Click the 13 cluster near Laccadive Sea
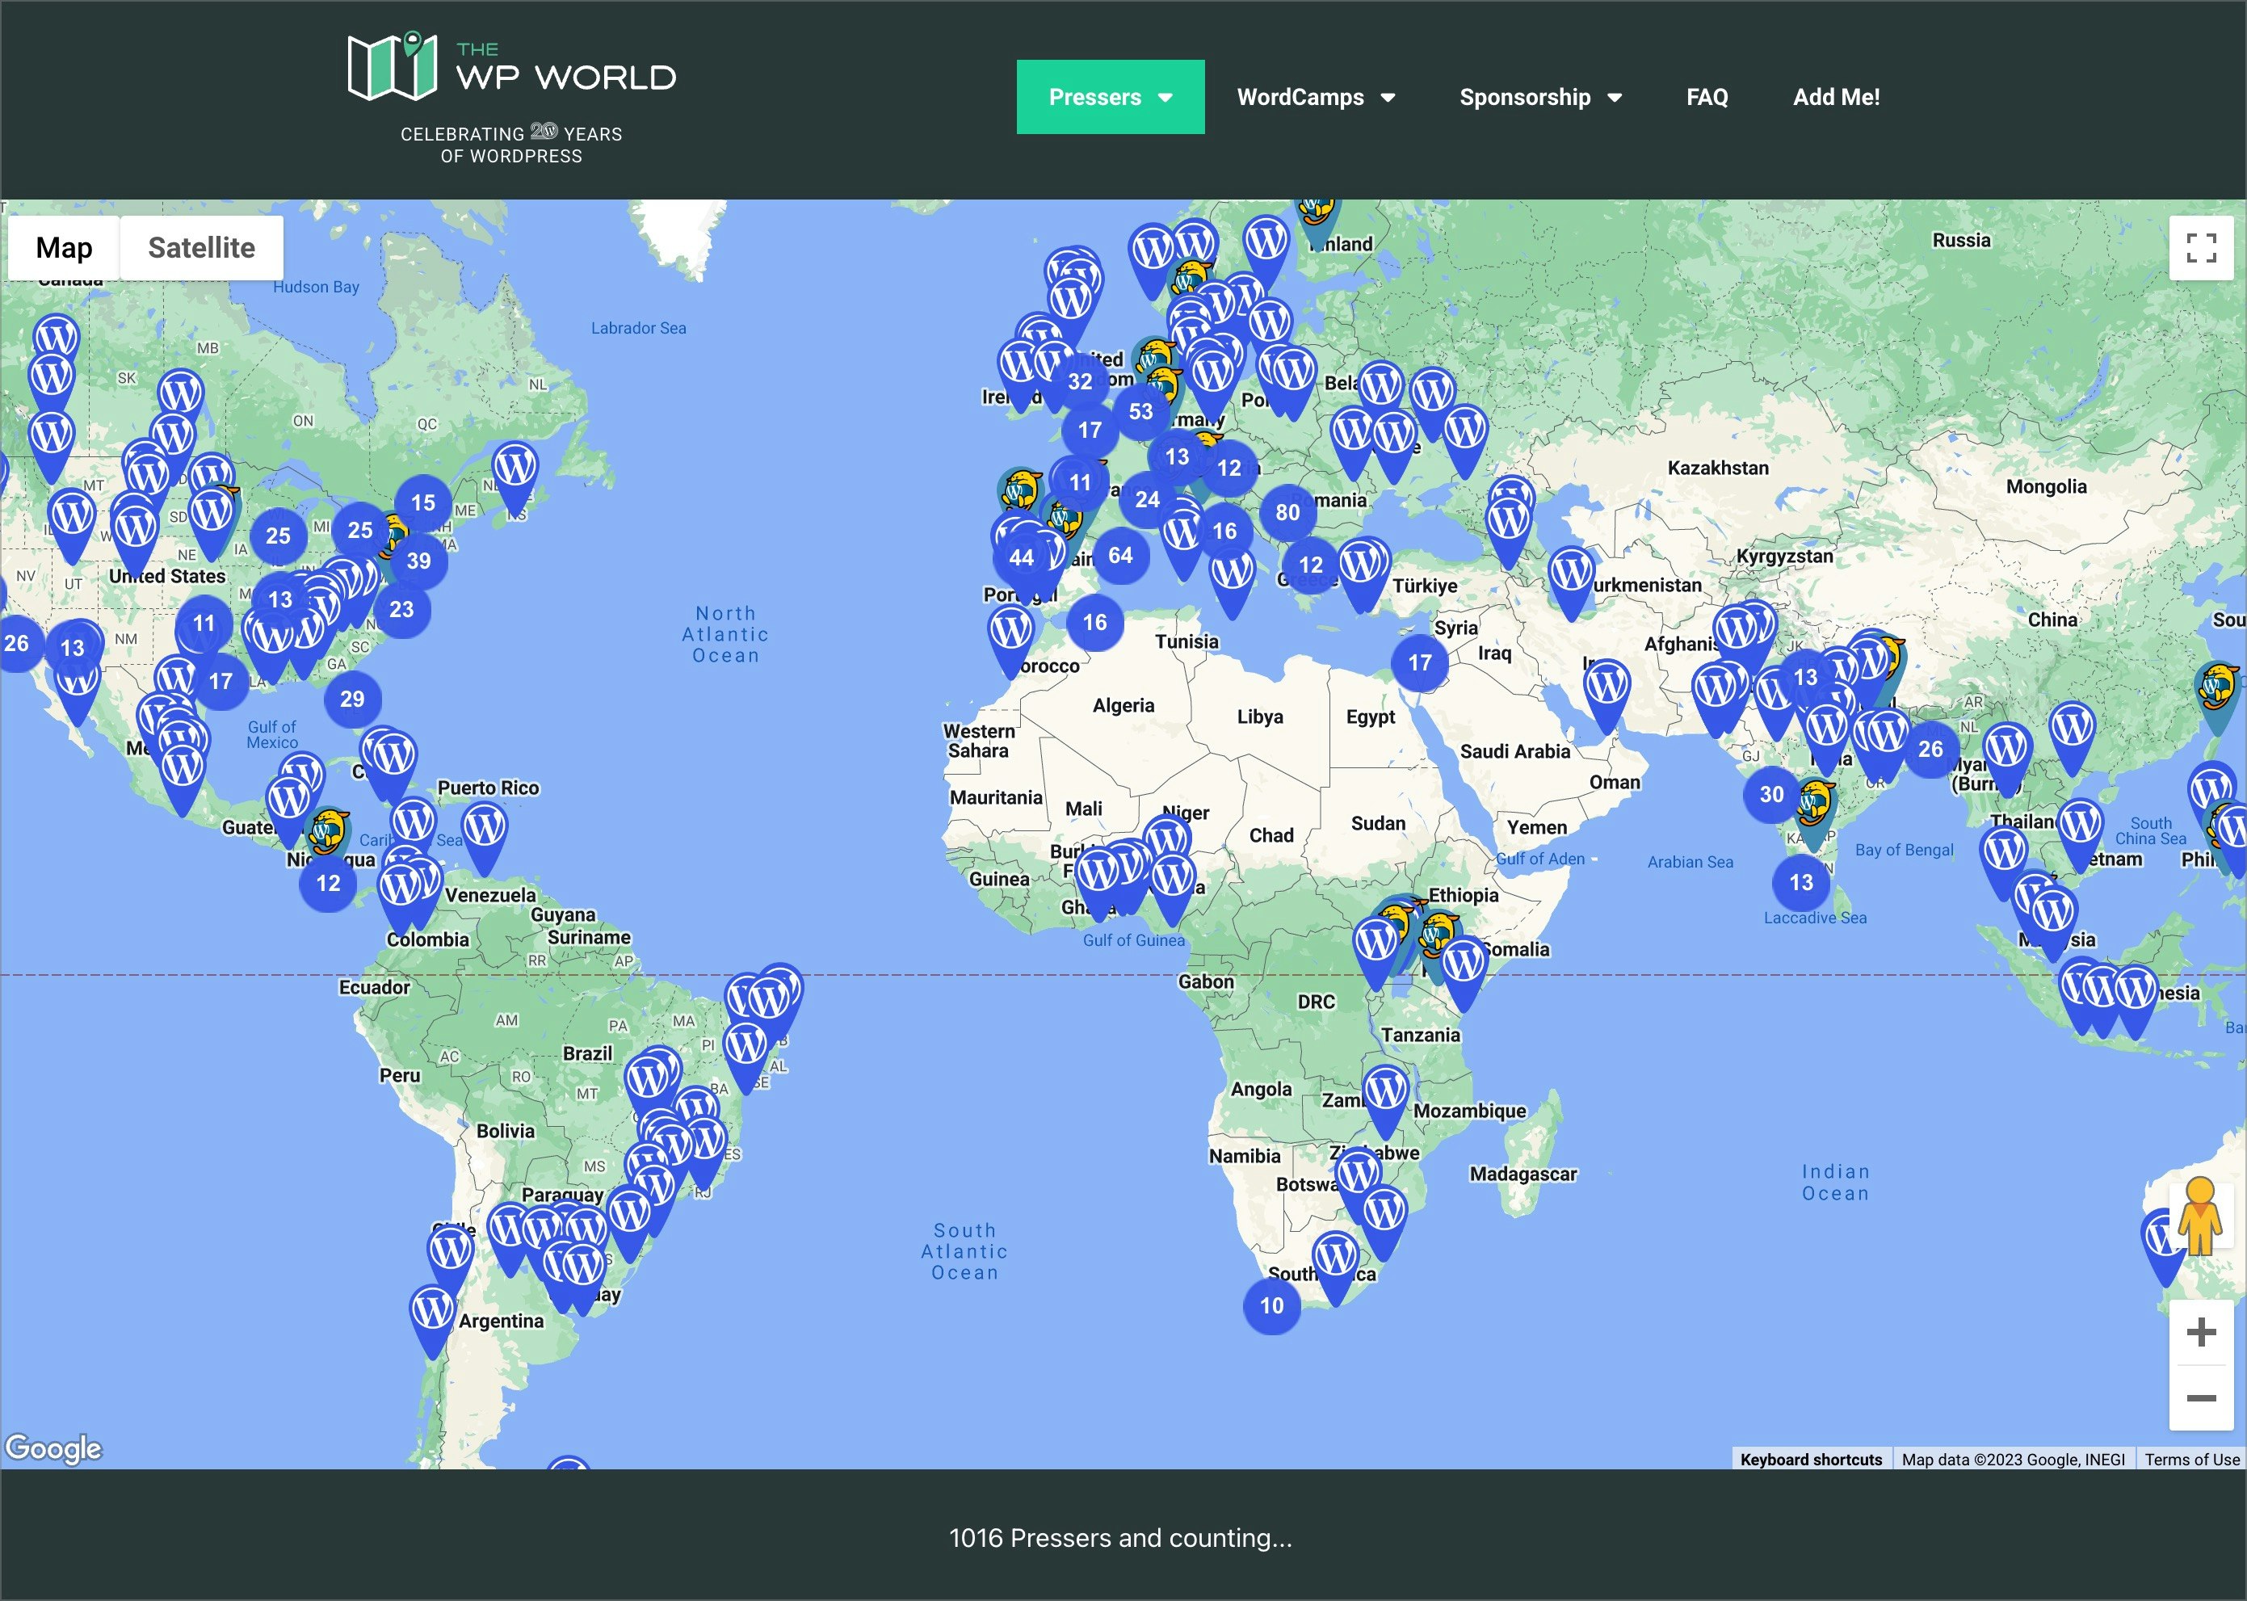 pos(1800,882)
